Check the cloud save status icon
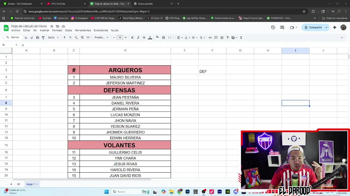Viewport: 350px width, 196px height. [x=63, y=26]
